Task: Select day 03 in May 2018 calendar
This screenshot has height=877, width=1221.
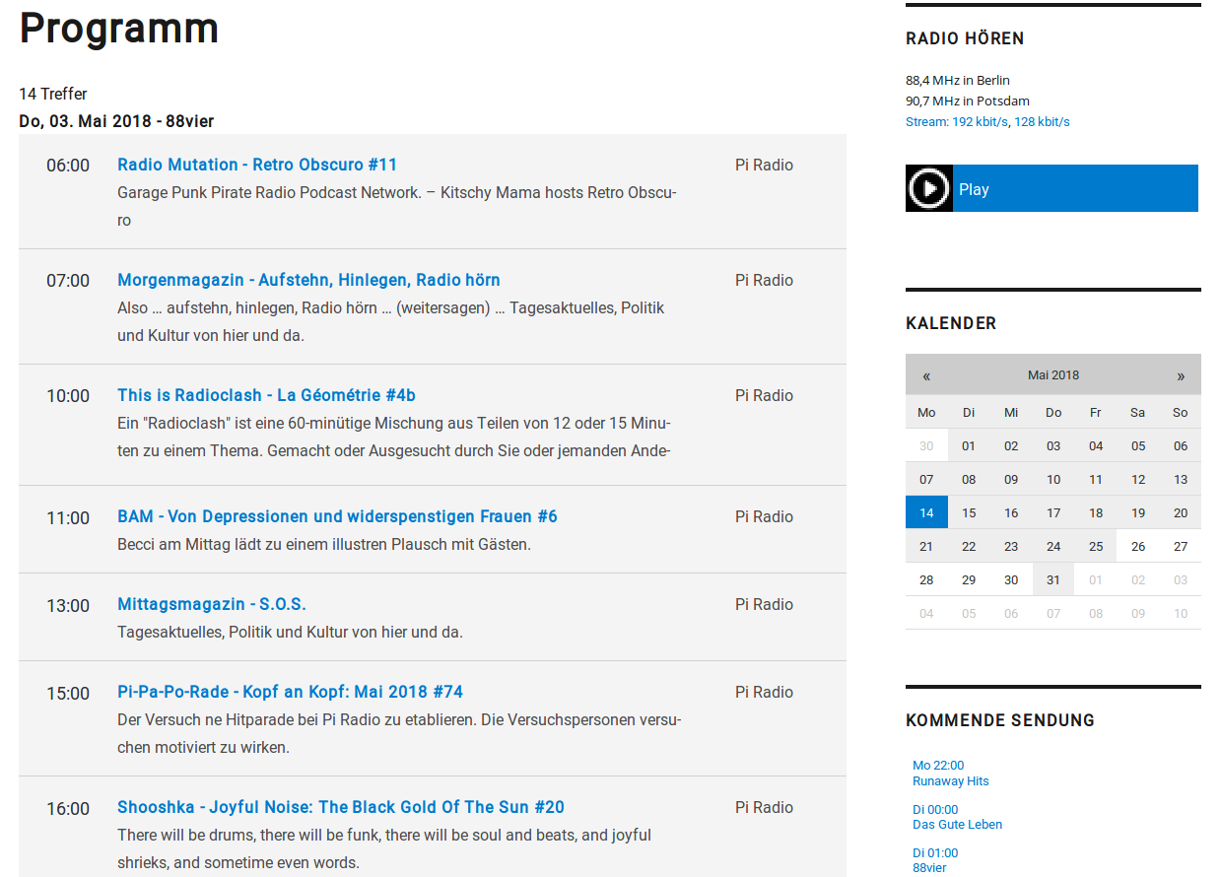Action: coord(1053,445)
